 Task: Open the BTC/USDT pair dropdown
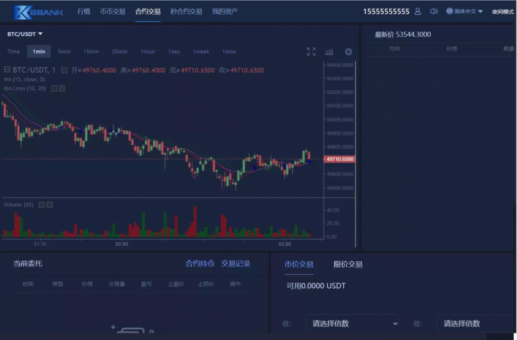[25, 34]
